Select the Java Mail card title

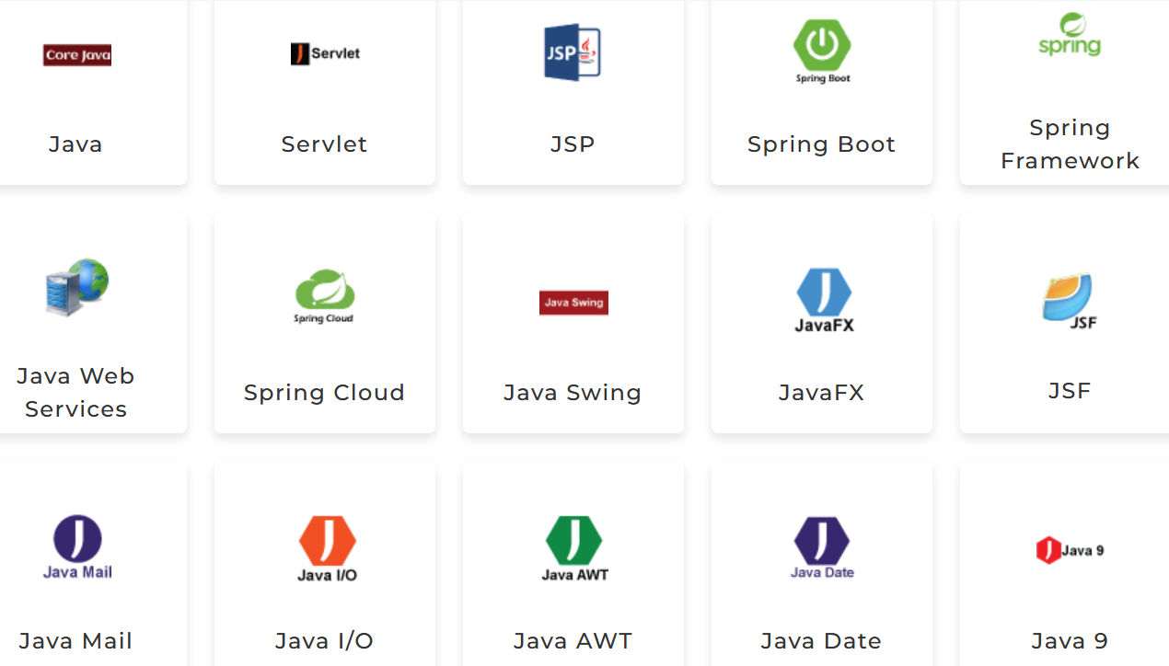point(75,641)
